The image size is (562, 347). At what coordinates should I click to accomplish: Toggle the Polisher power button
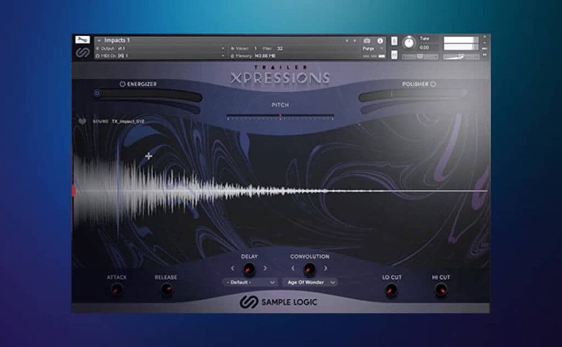pos(433,84)
